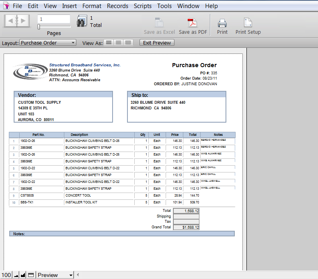Toggle the status toolbar visibility button
Viewport: 318px width, 279px height.
click(x=31, y=275)
